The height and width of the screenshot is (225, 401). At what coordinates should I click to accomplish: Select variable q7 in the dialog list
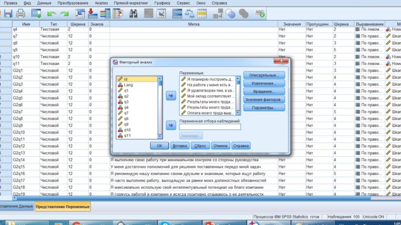coord(137,113)
